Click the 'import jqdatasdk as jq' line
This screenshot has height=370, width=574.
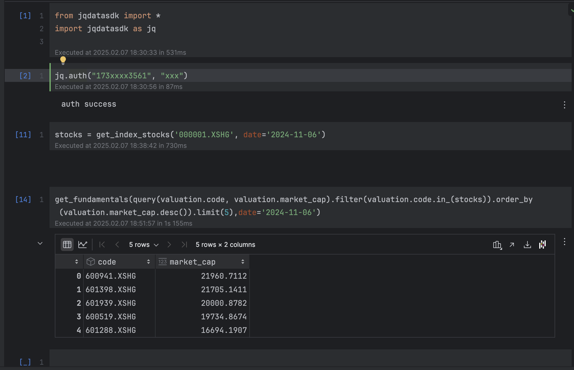click(x=105, y=29)
